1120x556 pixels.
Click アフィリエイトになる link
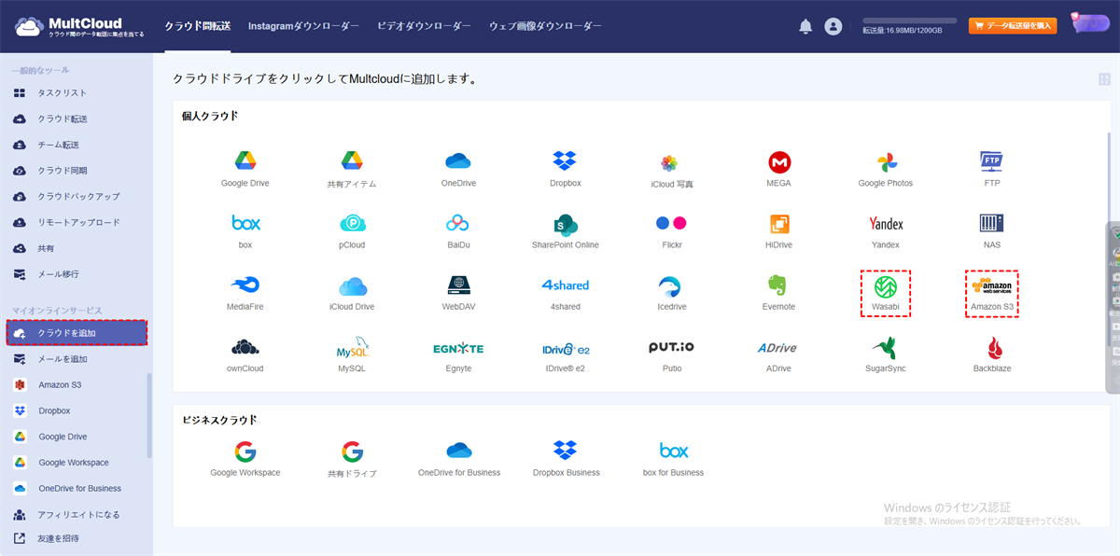78,515
